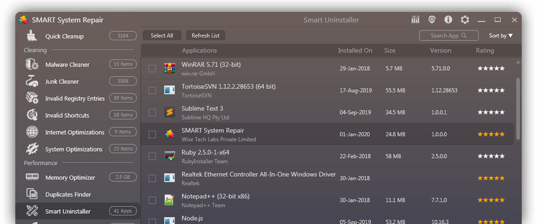Image resolution: width=537 pixels, height=224 pixels.
Task: Click Wise Tech Labs Private Limited text
Action: point(218,139)
